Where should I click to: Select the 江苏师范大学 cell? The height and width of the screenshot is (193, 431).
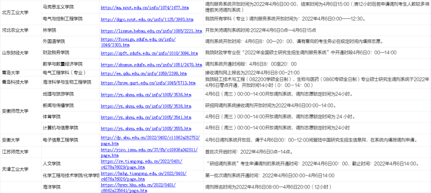pyautogui.click(x=21, y=152)
